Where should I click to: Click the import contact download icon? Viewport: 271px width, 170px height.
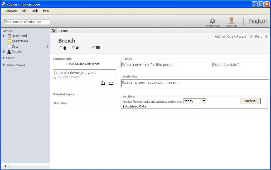(x=111, y=83)
